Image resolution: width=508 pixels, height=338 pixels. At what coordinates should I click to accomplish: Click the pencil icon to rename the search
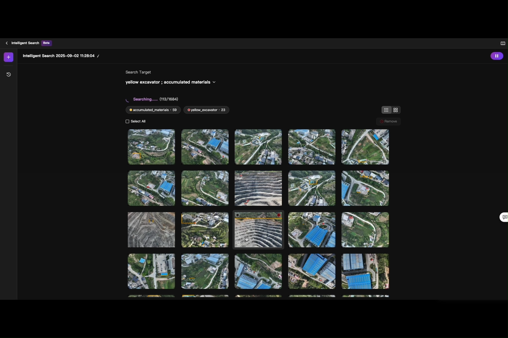98,56
